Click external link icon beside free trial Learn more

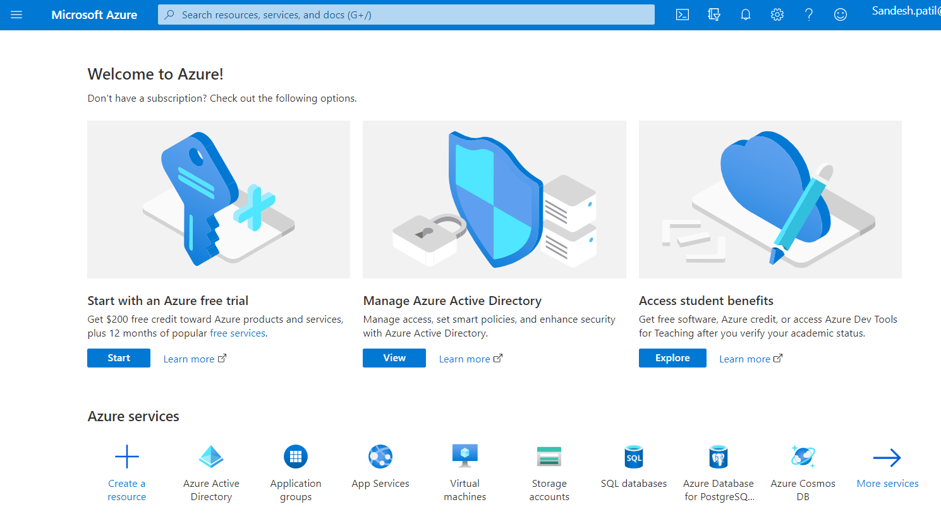pyautogui.click(x=222, y=359)
